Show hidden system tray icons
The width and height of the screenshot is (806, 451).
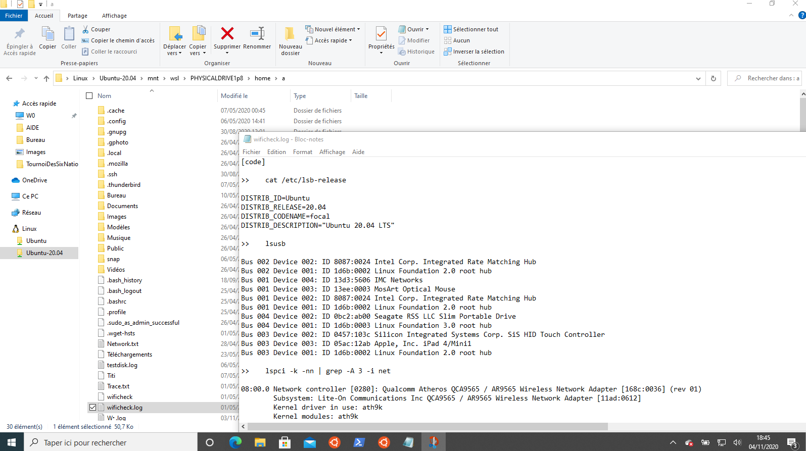[673, 442]
